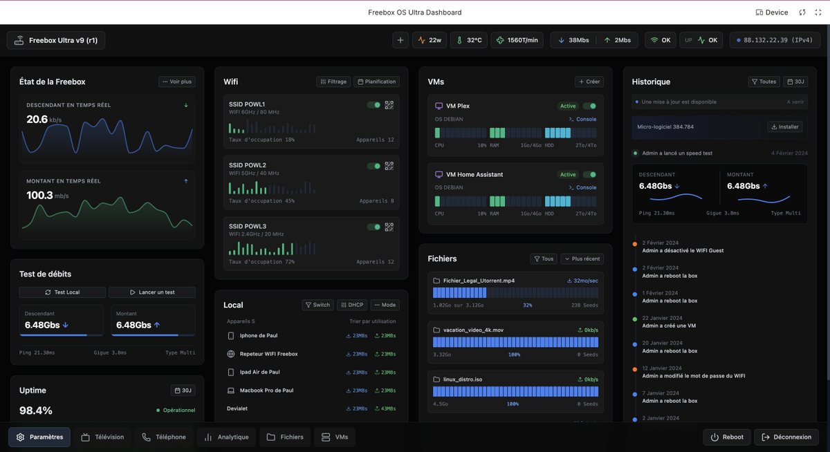Open QR code for SSID POWL3
830x452 pixels.
[389, 227]
